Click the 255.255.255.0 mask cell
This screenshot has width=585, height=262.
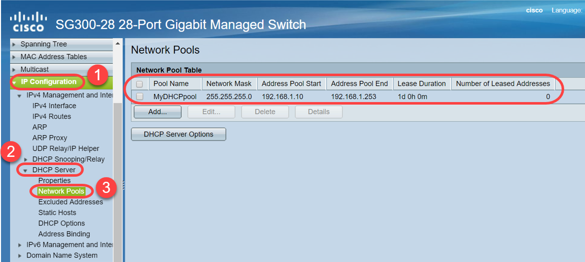pos(229,97)
